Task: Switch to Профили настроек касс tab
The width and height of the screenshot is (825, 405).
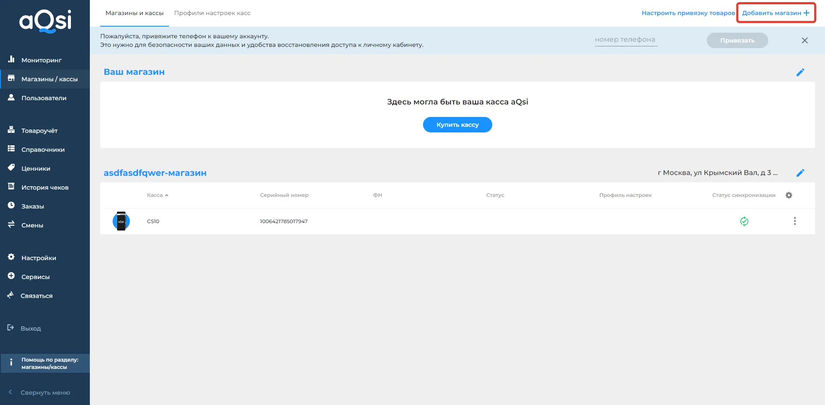Action: (212, 13)
